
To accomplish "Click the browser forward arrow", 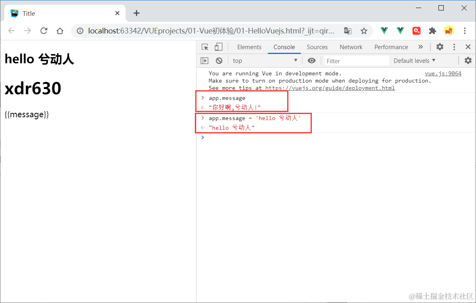I will pos(27,31).
